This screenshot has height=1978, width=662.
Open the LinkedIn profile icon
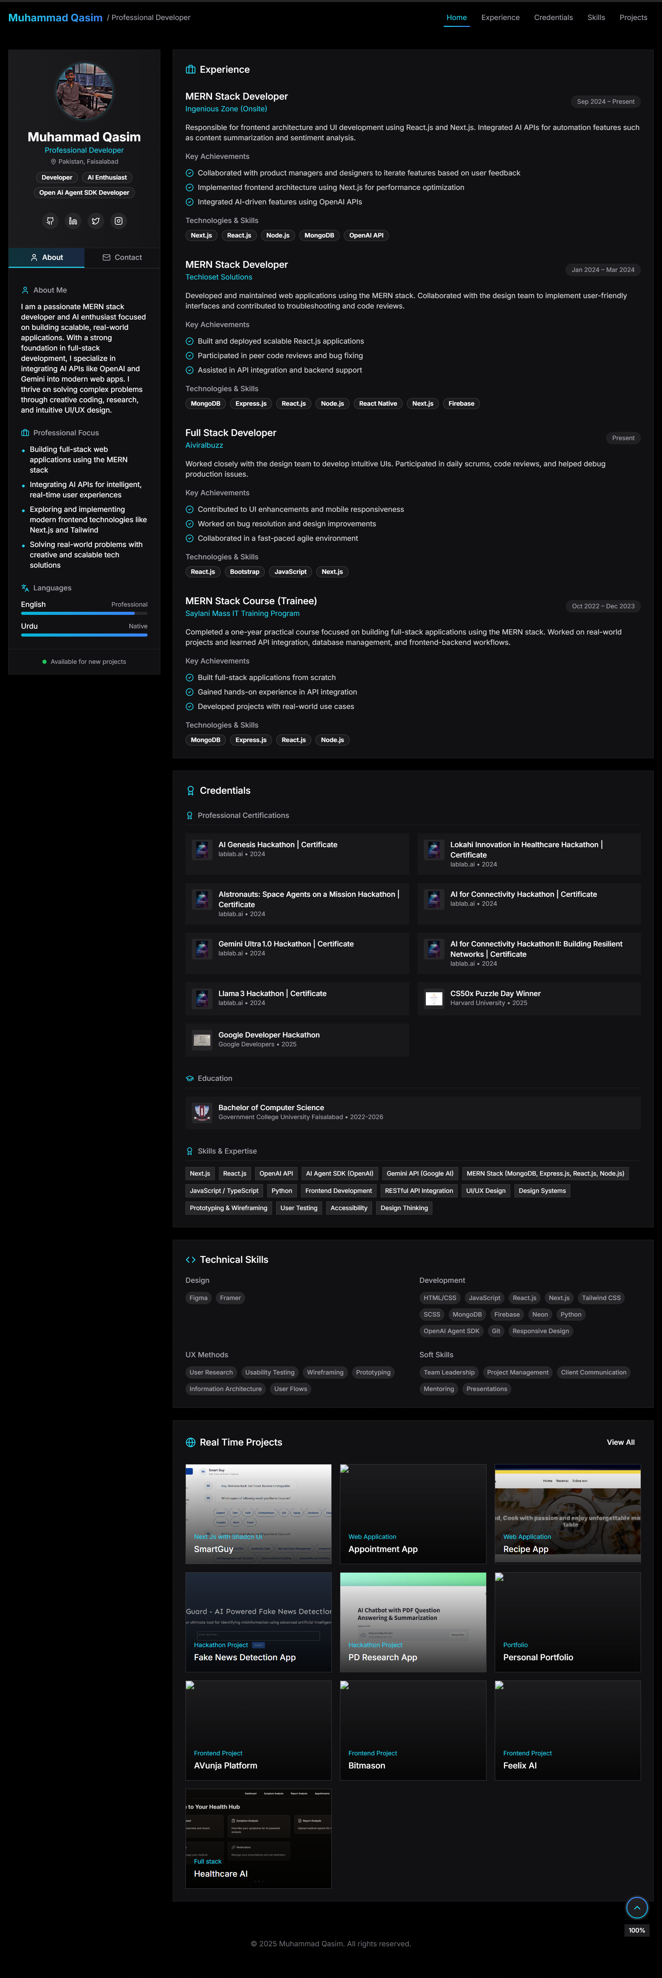click(x=73, y=221)
